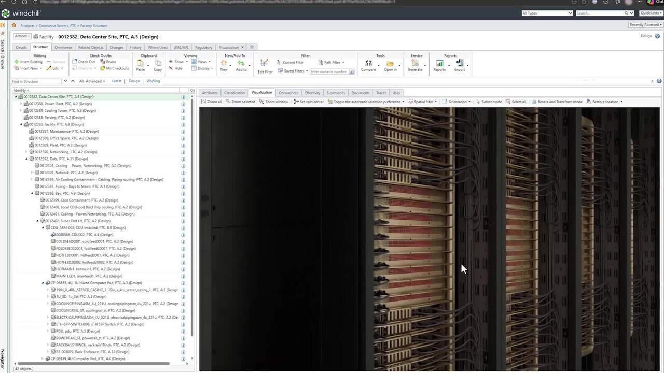Expand the 0012383 Power Plant node

tap(21, 104)
